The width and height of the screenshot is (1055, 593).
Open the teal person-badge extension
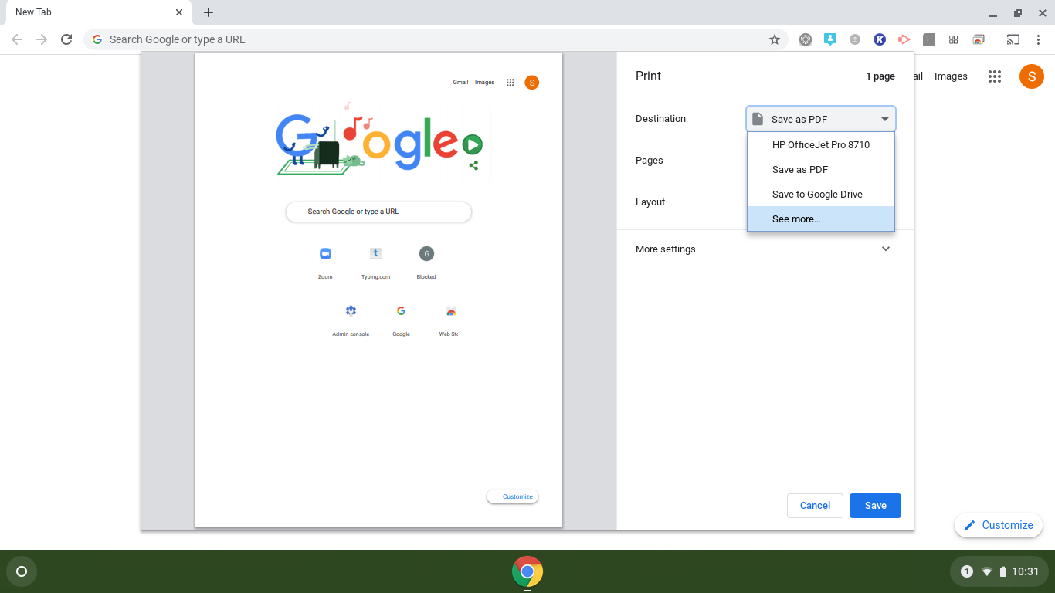coord(830,39)
